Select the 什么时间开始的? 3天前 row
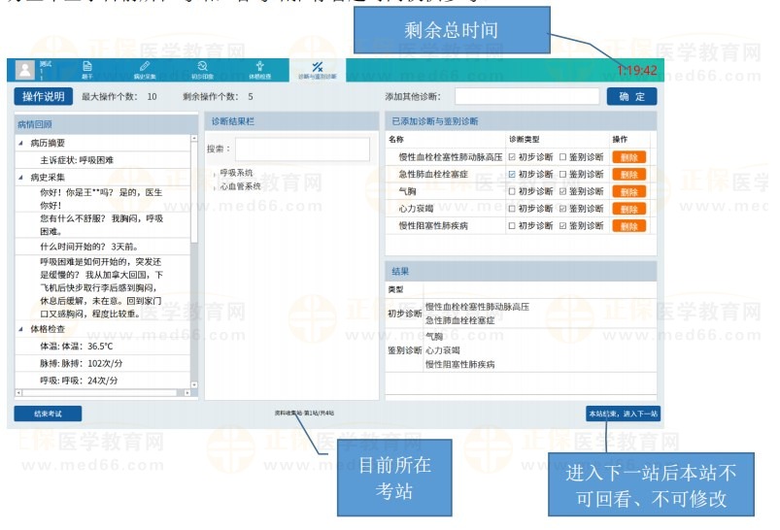 coord(102,247)
